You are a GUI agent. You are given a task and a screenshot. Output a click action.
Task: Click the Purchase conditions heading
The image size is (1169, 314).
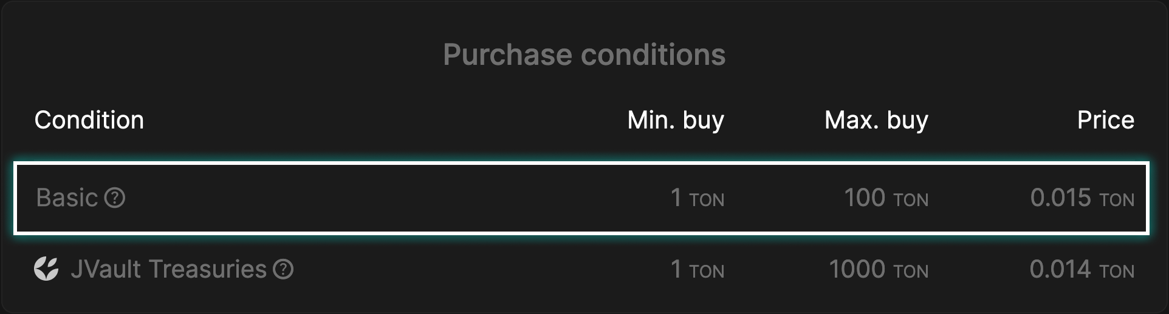pos(584,55)
